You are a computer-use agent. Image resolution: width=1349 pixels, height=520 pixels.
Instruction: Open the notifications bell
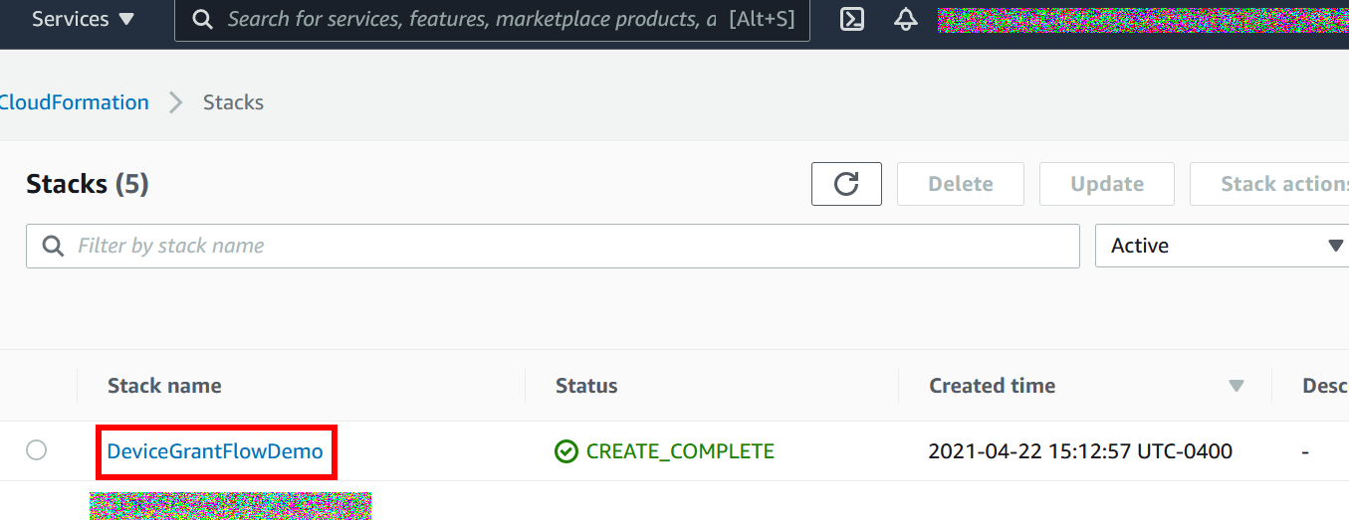[906, 19]
